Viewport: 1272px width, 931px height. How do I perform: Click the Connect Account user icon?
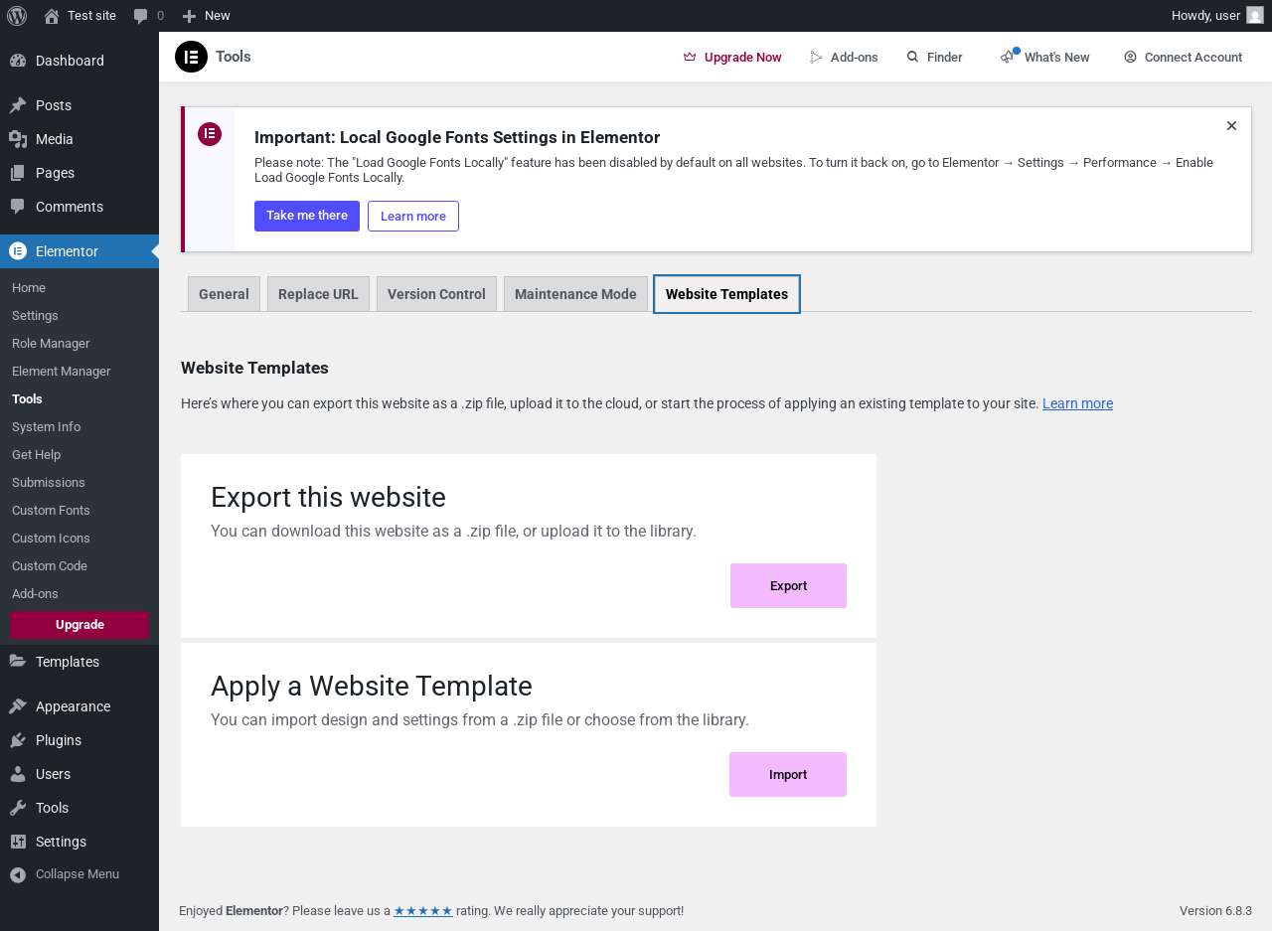(x=1130, y=57)
